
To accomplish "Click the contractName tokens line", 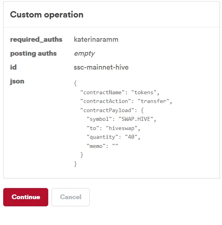I will pyautogui.click(x=120, y=92).
